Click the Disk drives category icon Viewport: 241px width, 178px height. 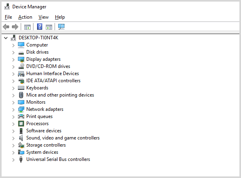(x=21, y=53)
